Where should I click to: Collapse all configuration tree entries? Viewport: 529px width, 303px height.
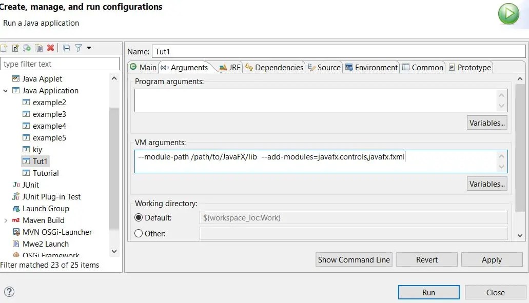(x=67, y=47)
